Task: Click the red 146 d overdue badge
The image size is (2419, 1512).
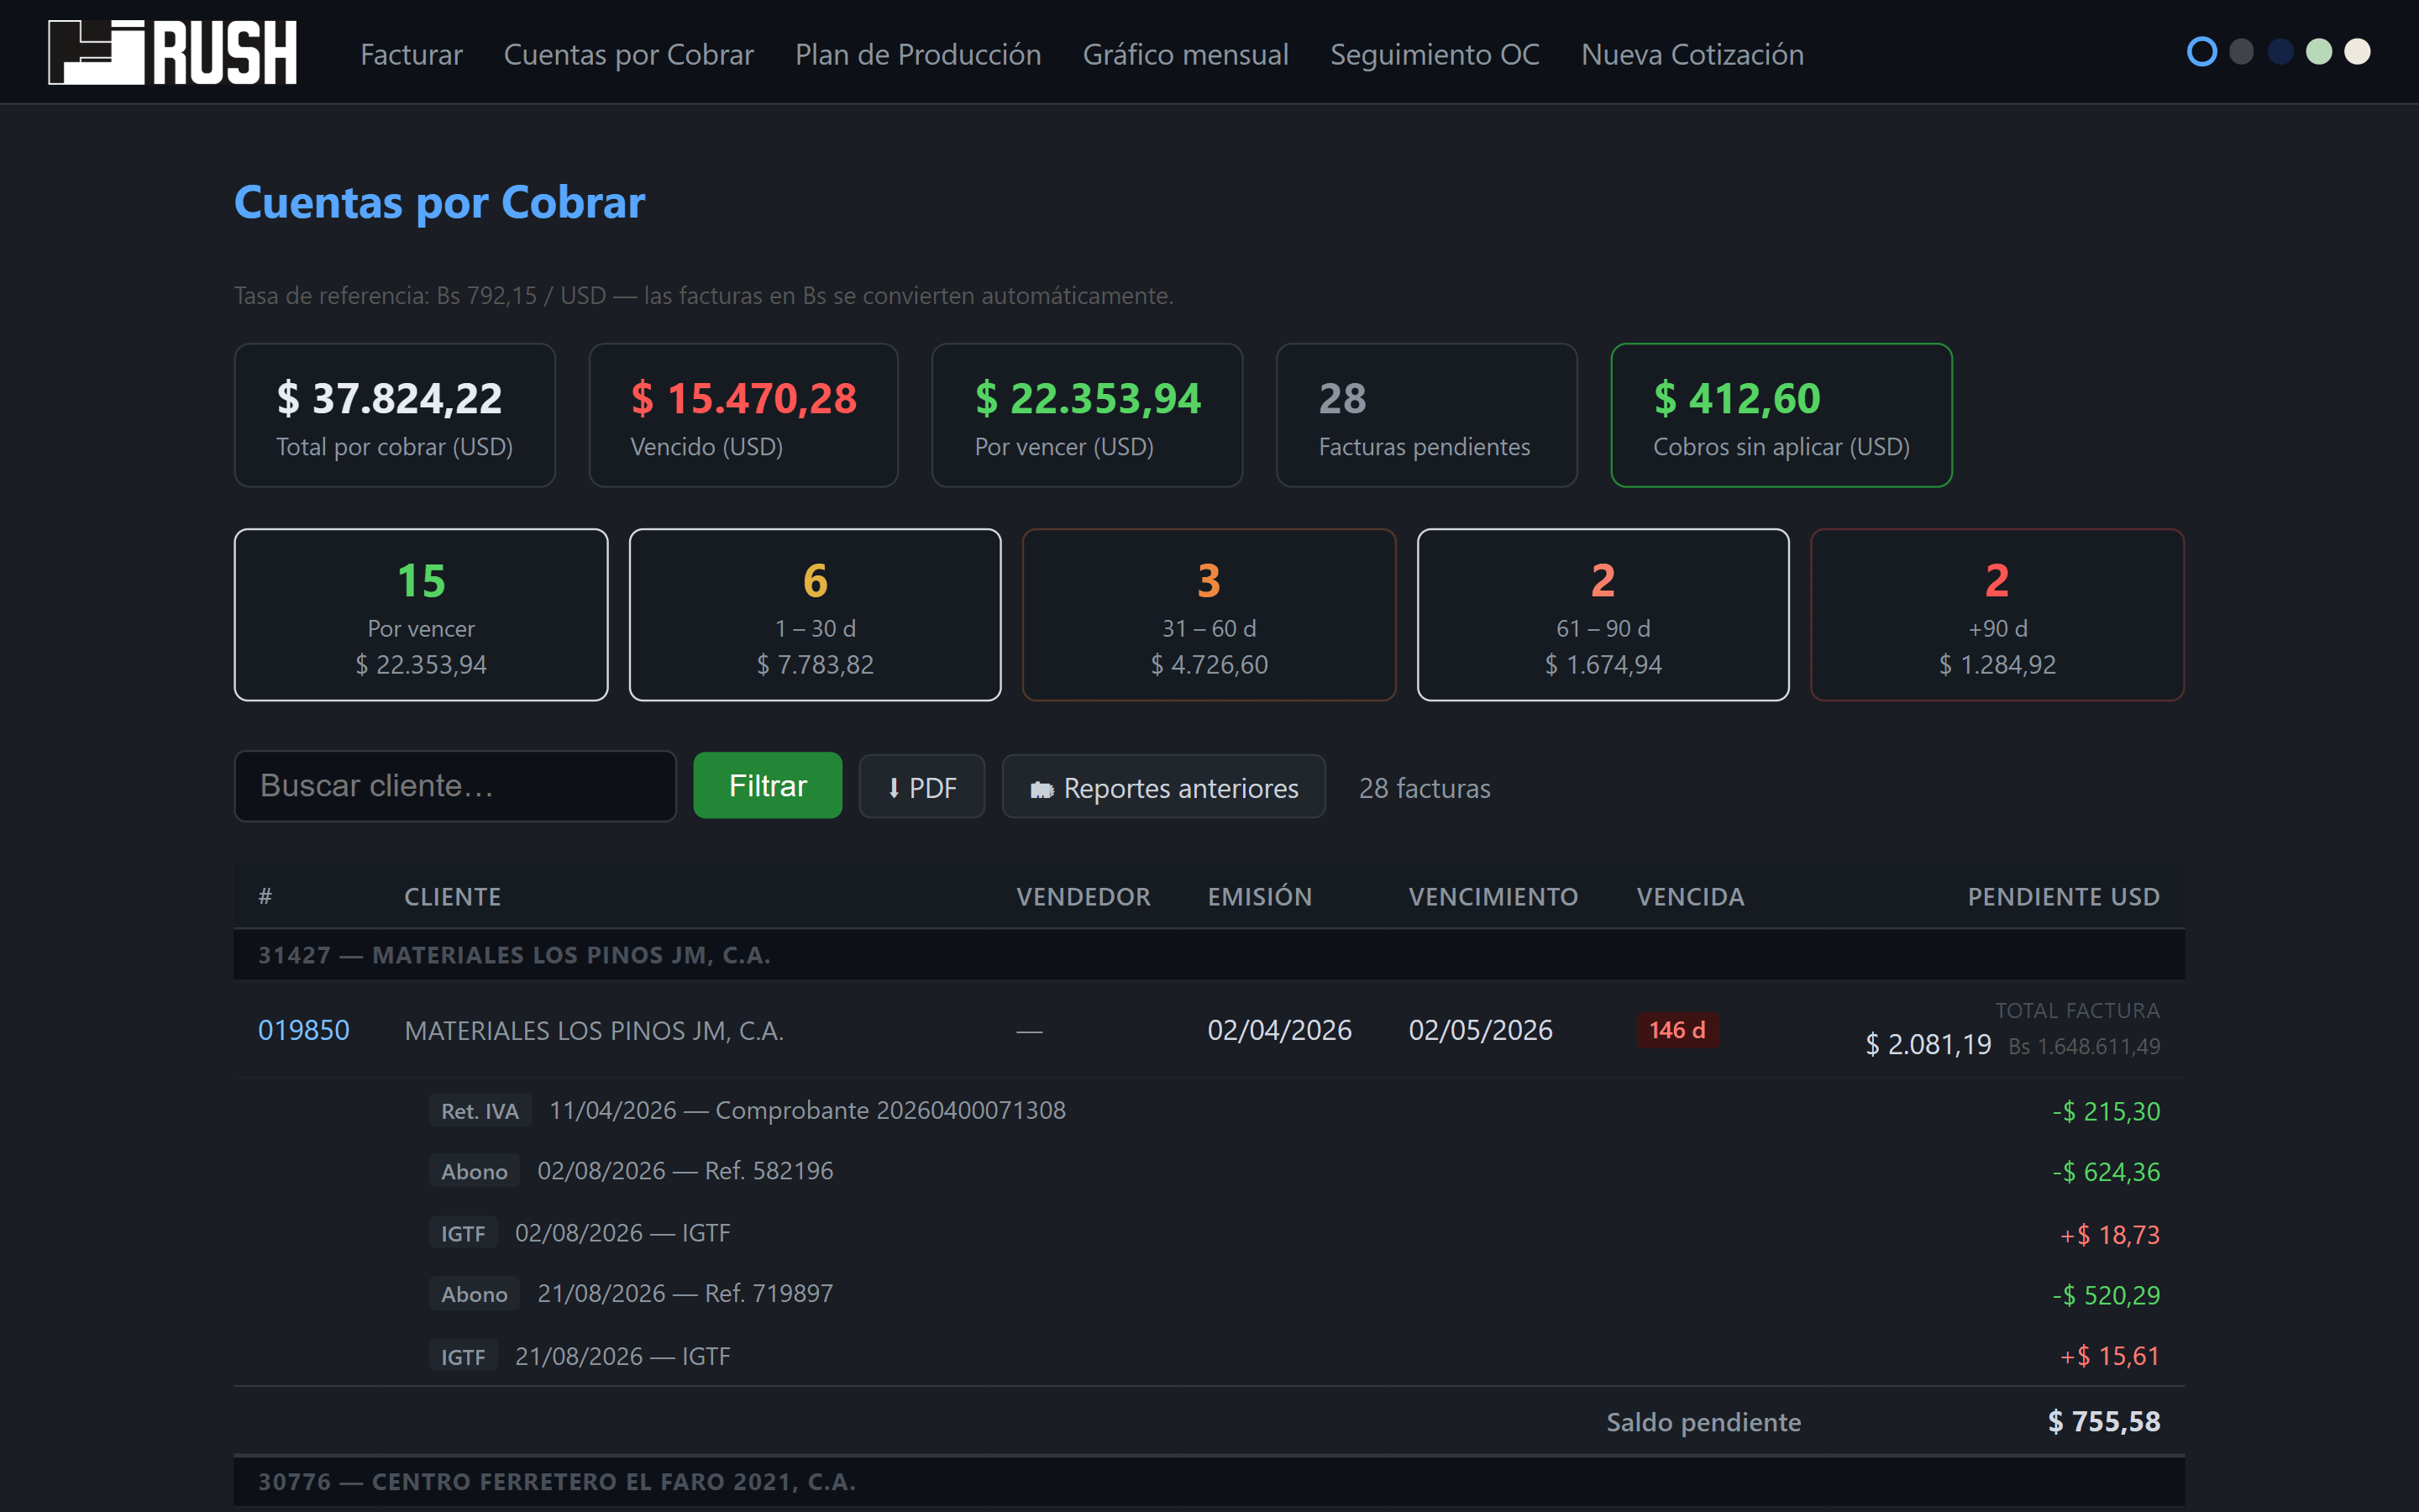Action: point(1677,1030)
